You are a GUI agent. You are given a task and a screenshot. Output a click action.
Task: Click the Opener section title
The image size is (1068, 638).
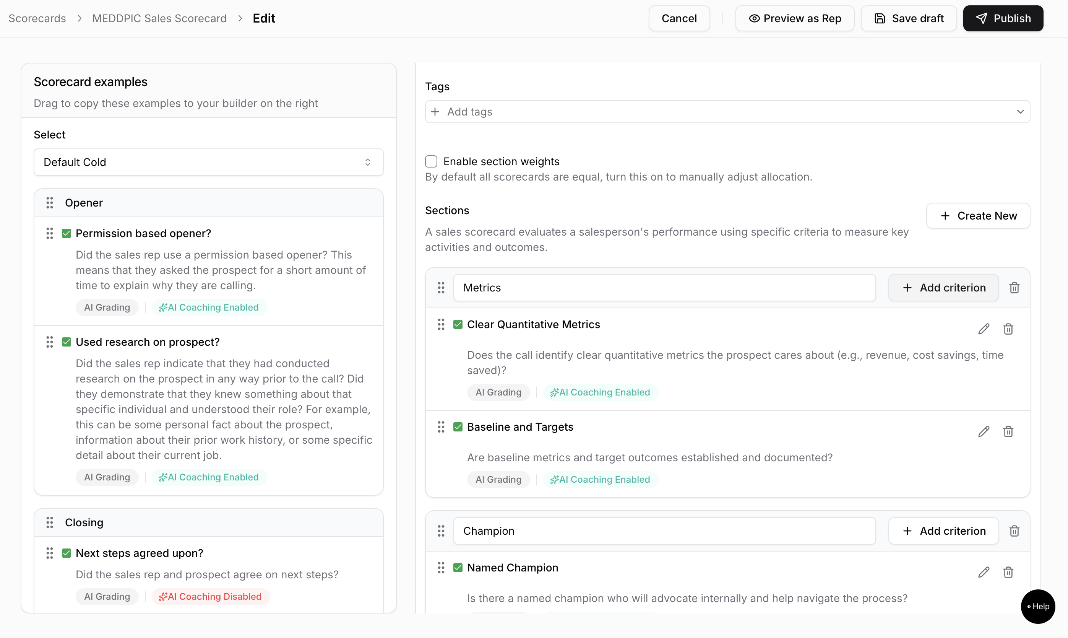[84, 202]
